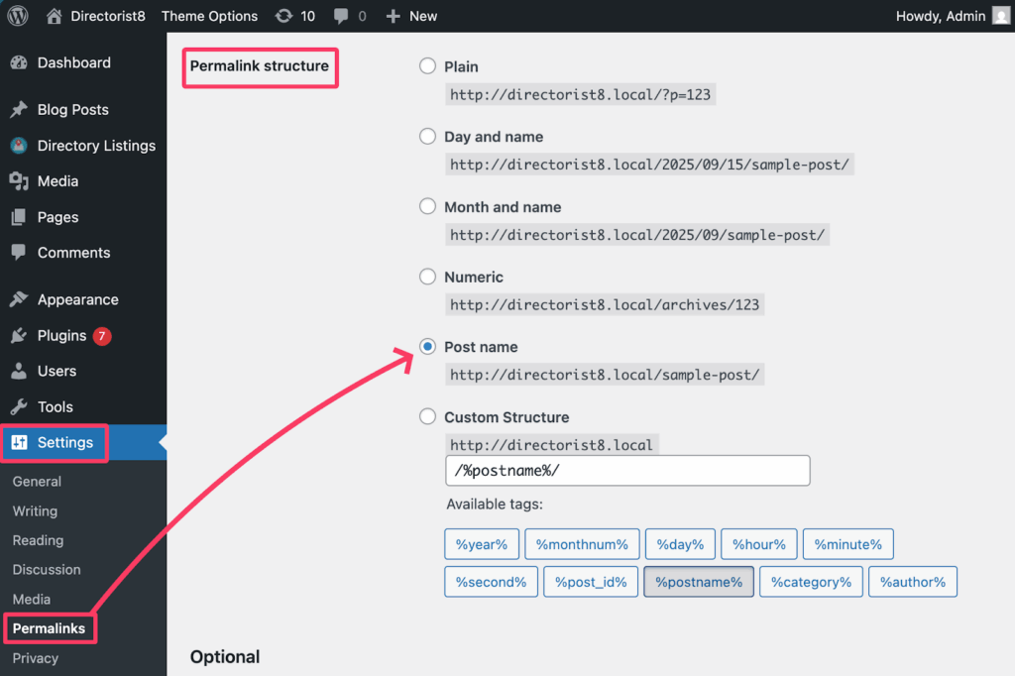Open the updates icon showing 10
Viewport: 1015px width, 676px height.
tap(284, 16)
